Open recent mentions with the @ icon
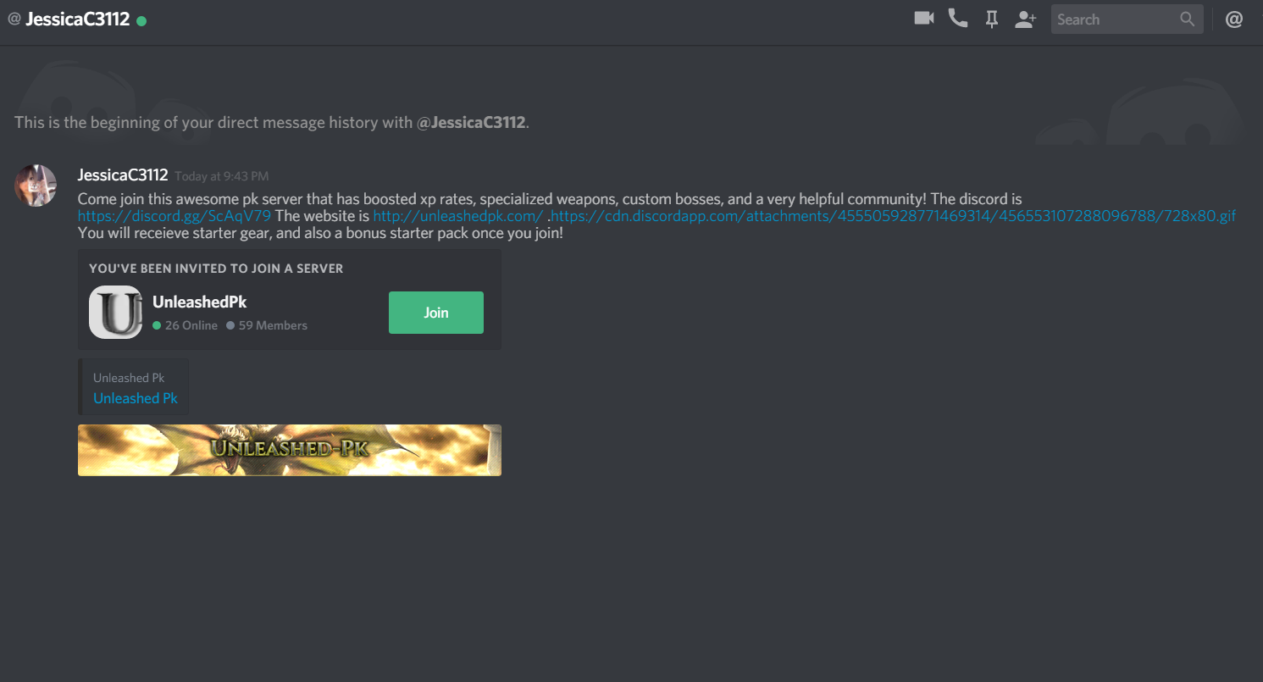 [x=1234, y=19]
